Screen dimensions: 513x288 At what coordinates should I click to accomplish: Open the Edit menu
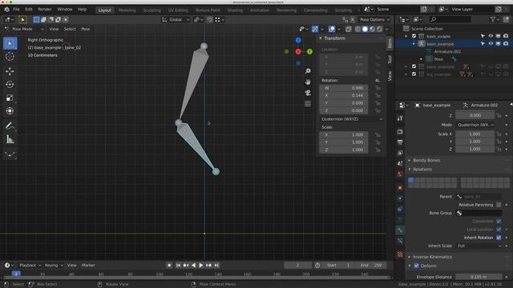point(29,10)
